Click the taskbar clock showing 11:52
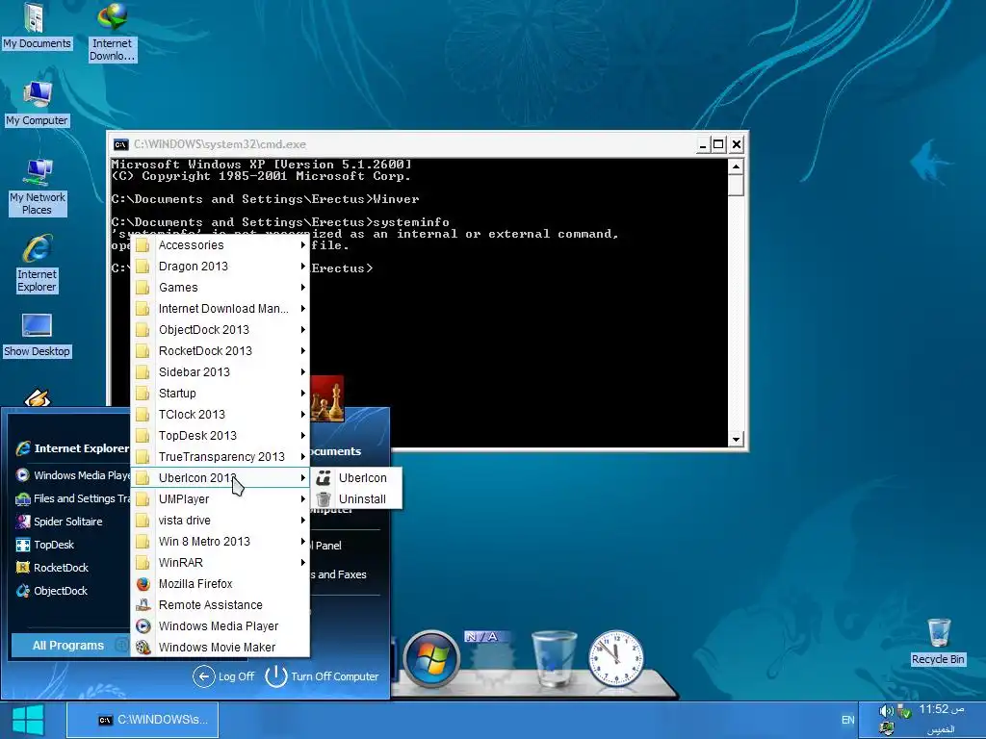Screen dimensions: 986x739 coord(942,709)
